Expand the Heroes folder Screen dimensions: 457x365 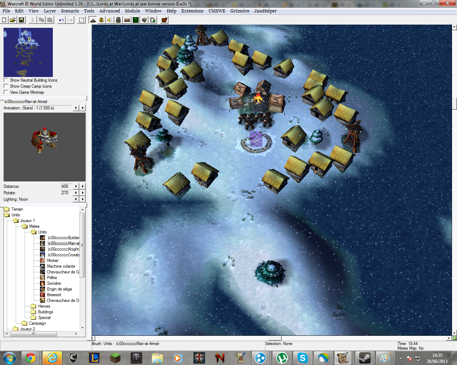34,306
